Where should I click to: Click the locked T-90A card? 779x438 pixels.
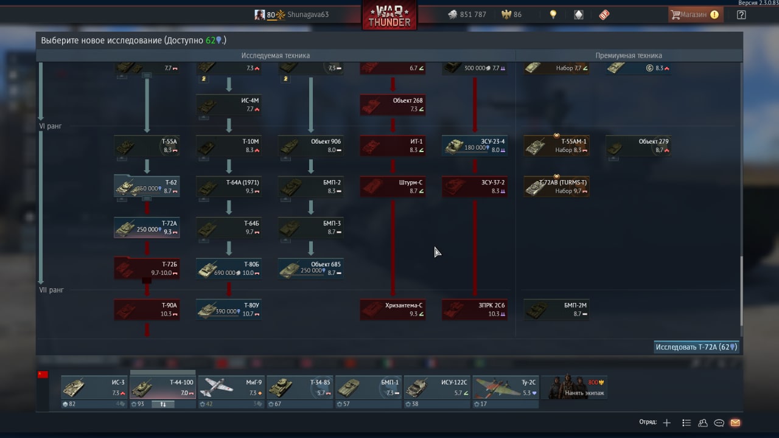147,310
